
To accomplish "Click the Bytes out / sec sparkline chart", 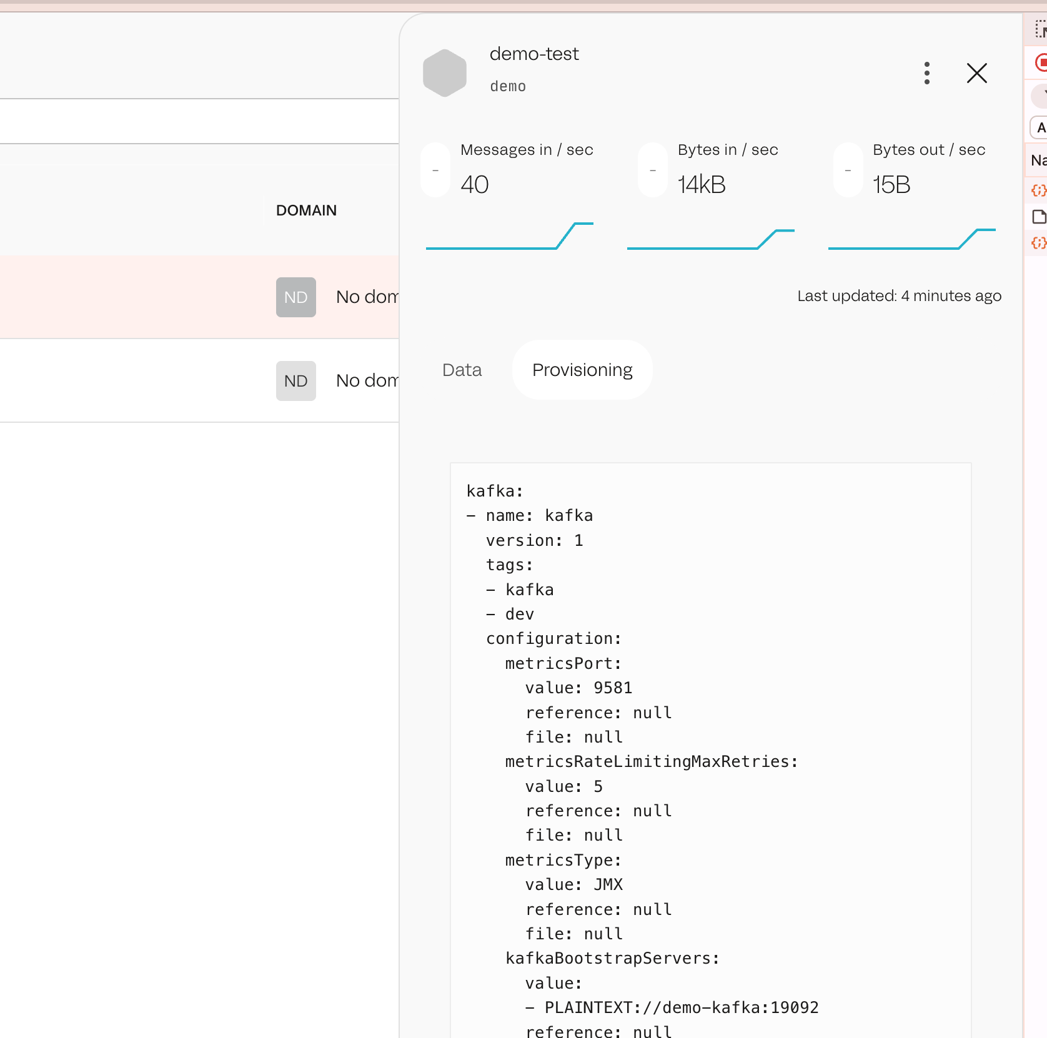I will pos(911,239).
